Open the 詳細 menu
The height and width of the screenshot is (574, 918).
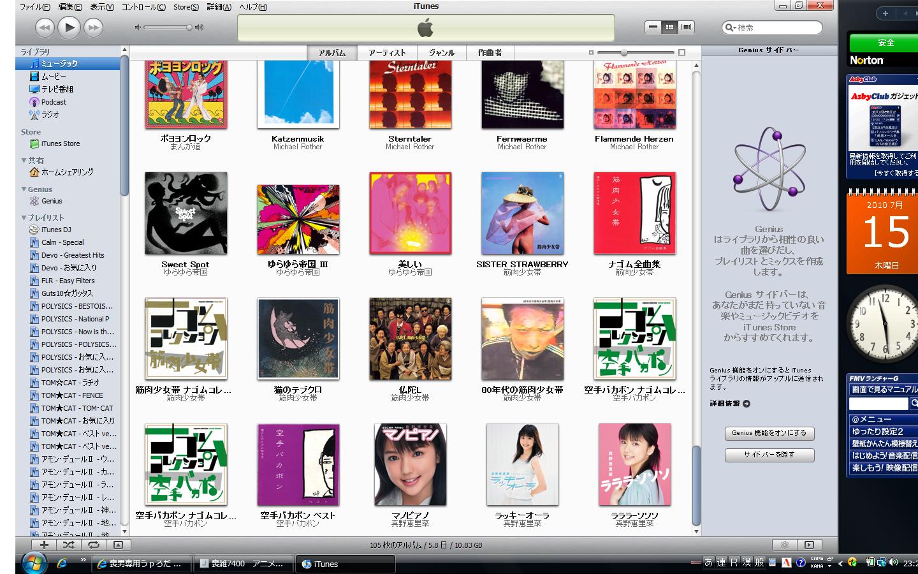click(219, 7)
